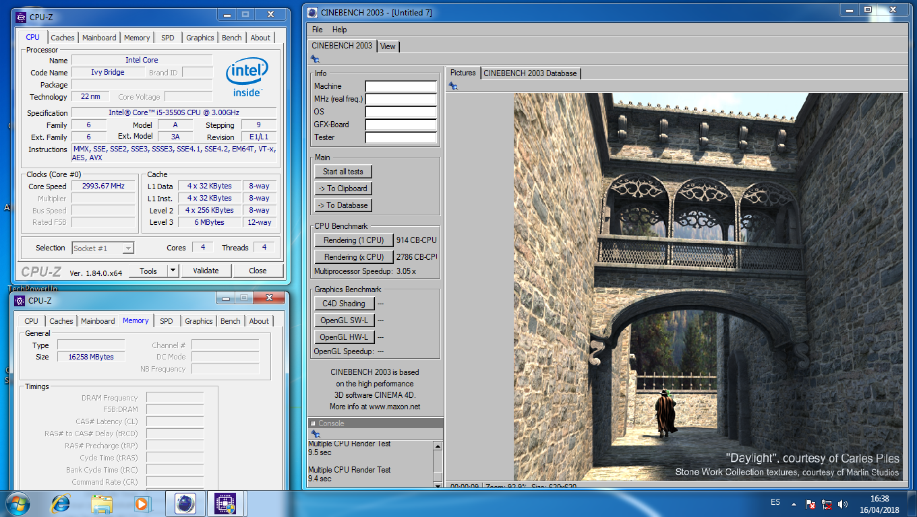Open Graphics tab in Memory CPU-Z window
The width and height of the screenshot is (917, 517).
[x=199, y=321]
